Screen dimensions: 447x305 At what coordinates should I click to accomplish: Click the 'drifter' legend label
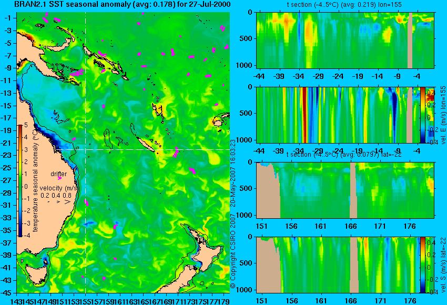59,174
